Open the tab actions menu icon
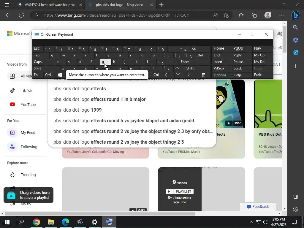Image resolution: width=304 pixels, height=228 pixels. click(x=7, y=5)
